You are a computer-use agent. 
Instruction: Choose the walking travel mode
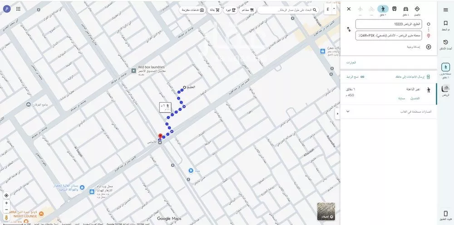point(383,9)
